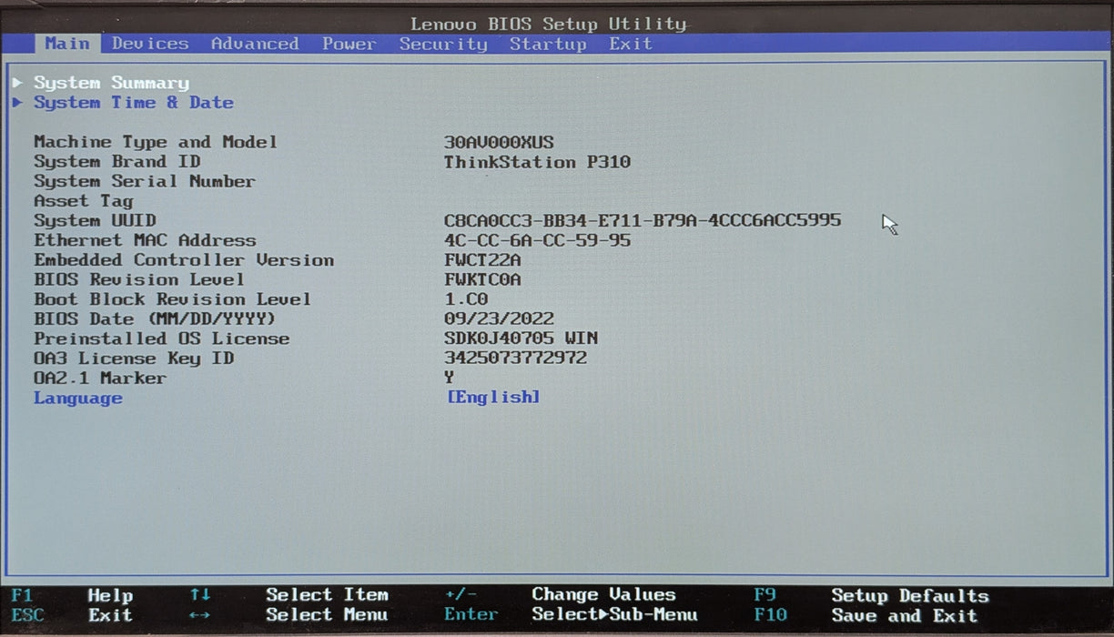This screenshot has width=1114, height=637.
Task: Open the Security tab
Action: tap(443, 44)
